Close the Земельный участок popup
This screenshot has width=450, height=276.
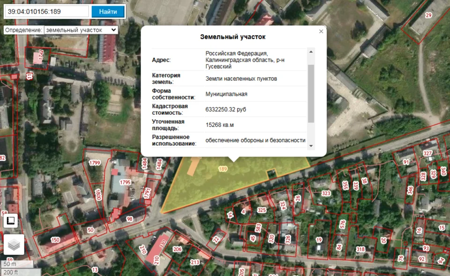click(321, 31)
